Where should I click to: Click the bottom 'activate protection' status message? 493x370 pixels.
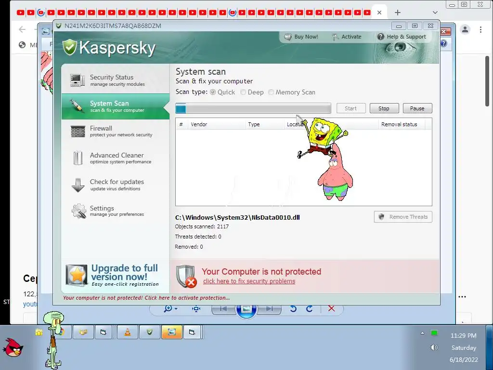[146, 298]
